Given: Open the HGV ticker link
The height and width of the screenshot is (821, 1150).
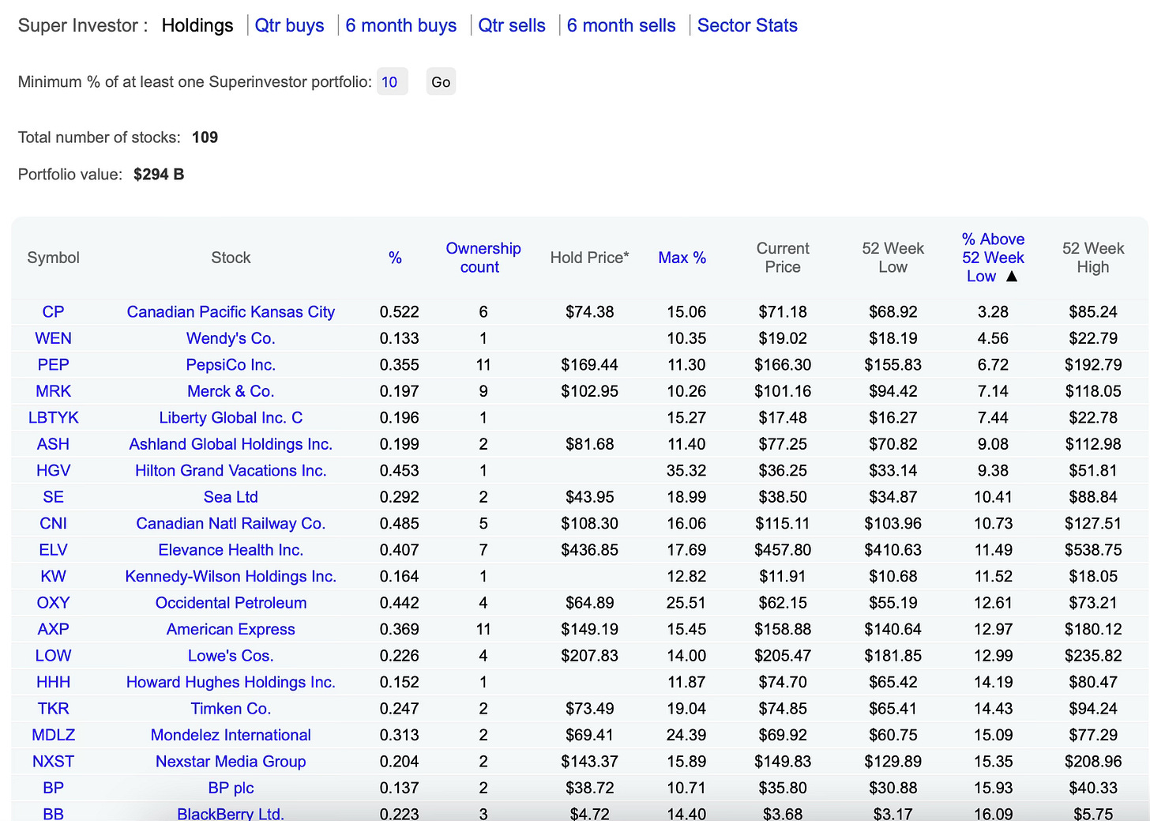Looking at the screenshot, I should click(53, 470).
